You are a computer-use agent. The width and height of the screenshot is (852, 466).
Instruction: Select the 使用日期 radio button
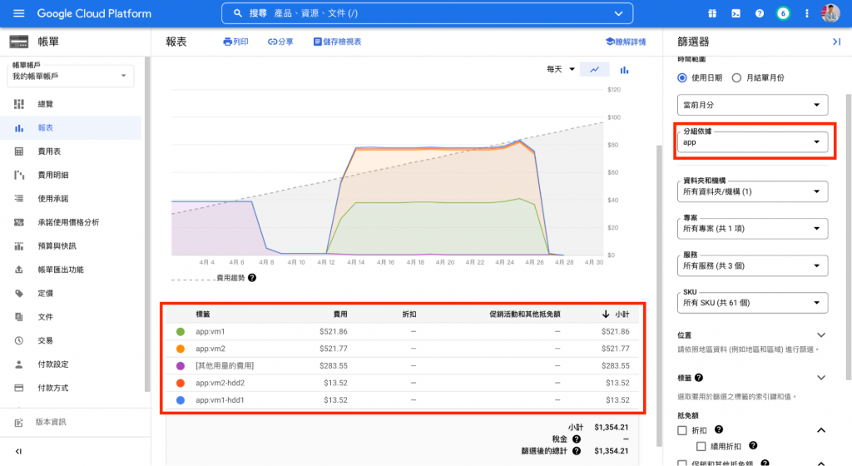(x=682, y=77)
